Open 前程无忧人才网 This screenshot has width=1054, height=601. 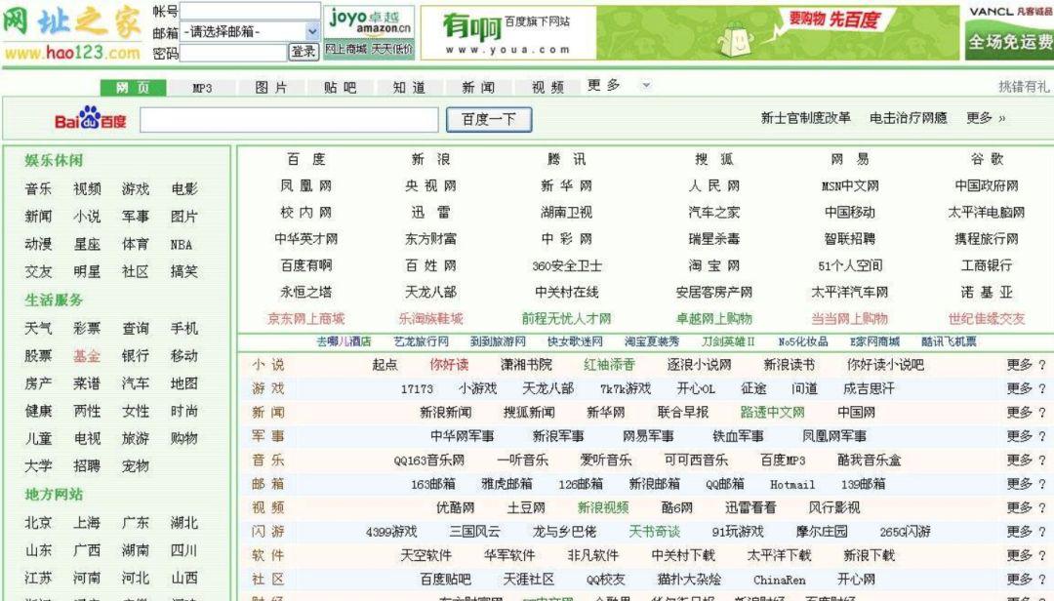(566, 319)
